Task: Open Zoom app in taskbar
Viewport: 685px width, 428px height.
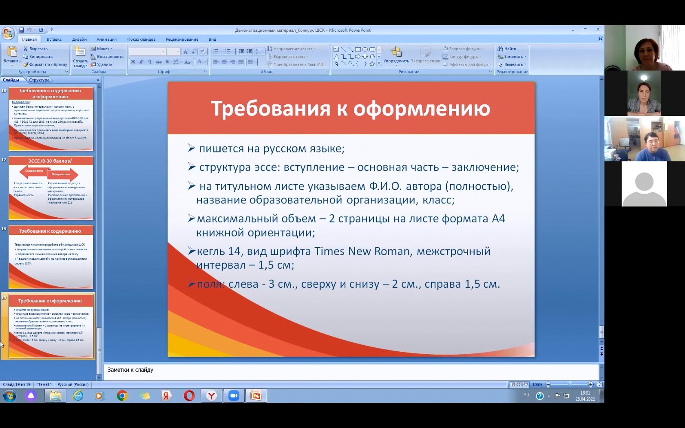Action: (x=234, y=396)
